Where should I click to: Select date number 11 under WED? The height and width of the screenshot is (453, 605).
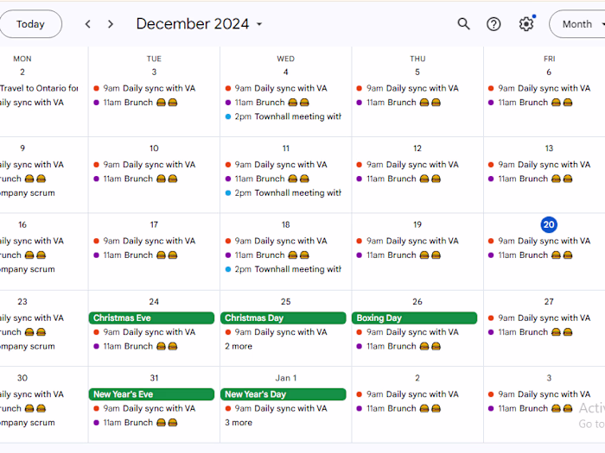(285, 148)
